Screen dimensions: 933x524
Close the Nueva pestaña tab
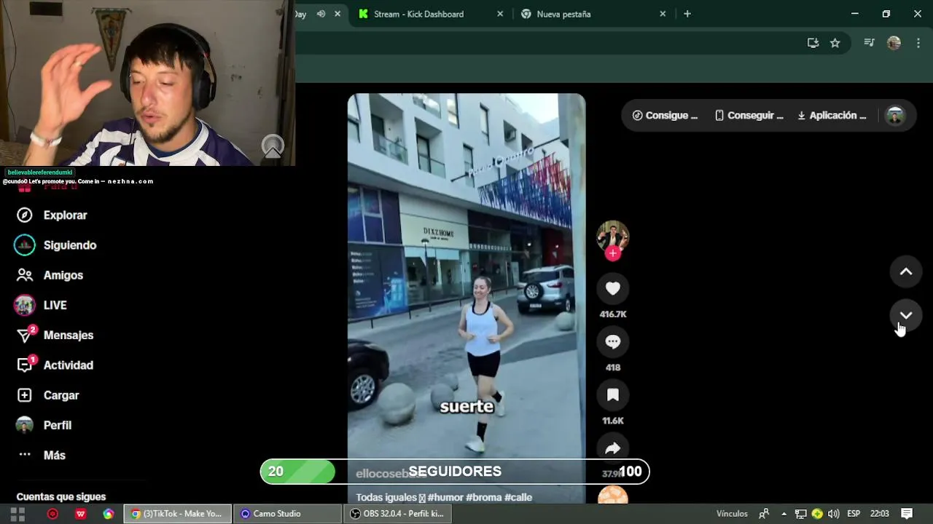663,14
